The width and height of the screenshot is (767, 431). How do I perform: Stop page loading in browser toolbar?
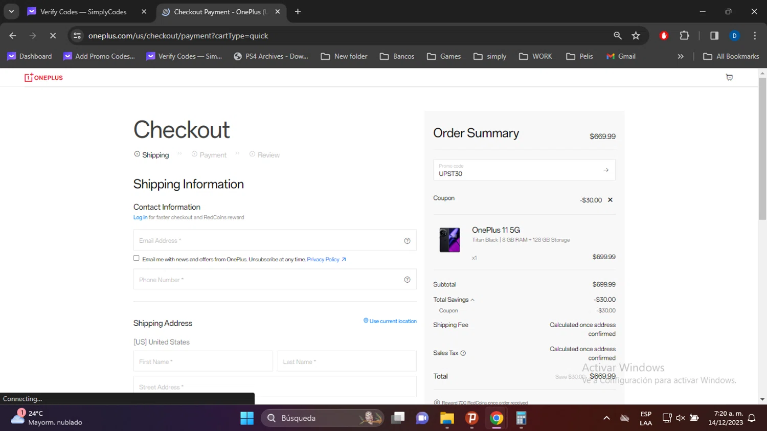coord(53,36)
